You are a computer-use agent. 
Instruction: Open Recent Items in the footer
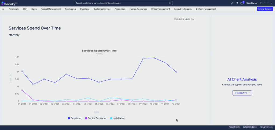click(234, 127)
